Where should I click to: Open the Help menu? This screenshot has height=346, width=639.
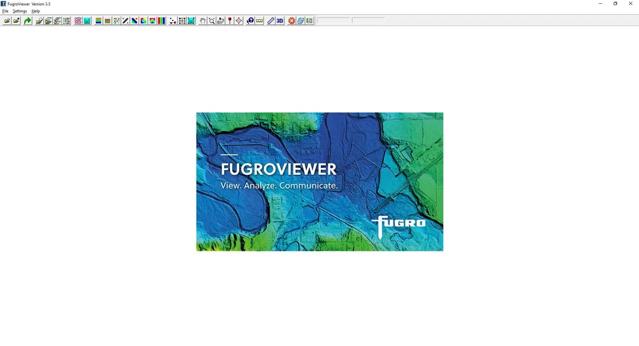coord(36,11)
